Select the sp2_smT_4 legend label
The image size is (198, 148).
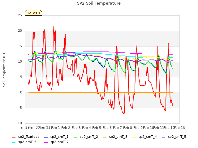[148, 137]
